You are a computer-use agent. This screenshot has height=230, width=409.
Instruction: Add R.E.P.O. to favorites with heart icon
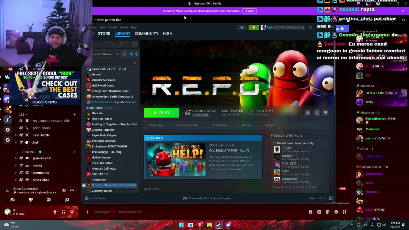click(326, 113)
